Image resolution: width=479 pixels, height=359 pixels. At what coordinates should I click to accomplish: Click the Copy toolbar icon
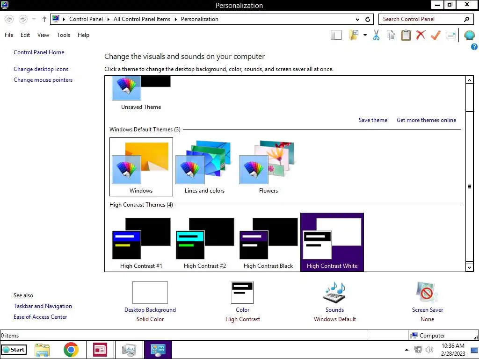click(x=391, y=35)
